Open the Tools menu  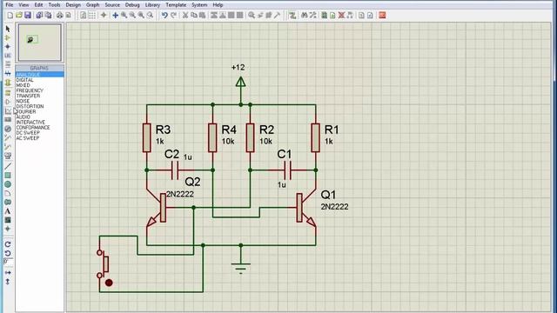point(54,5)
